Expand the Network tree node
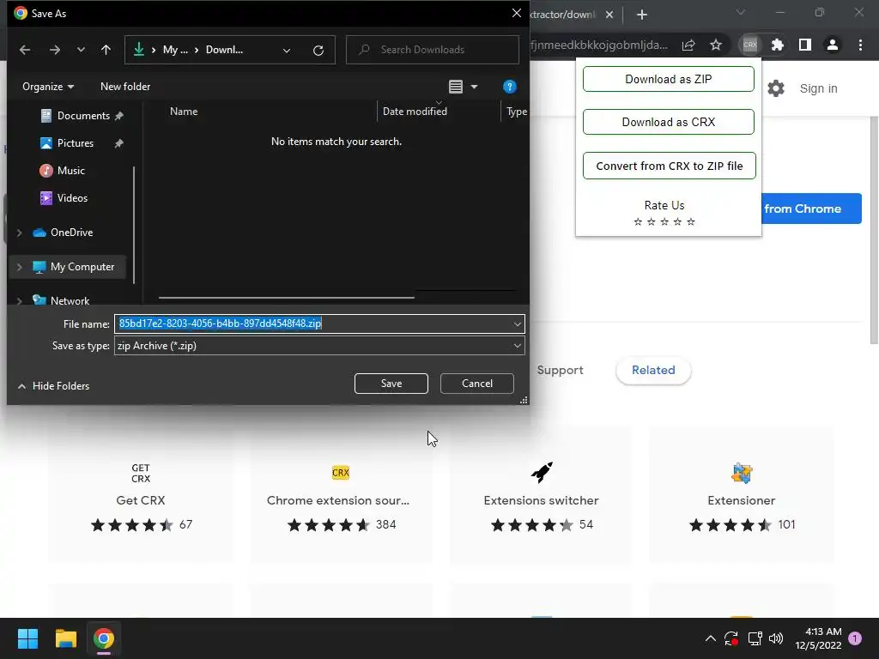 (19, 301)
